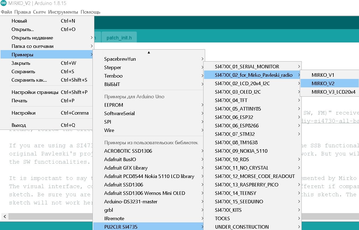Open the MIRKO_V2 sketch
Image resolution: width=359 pixels, height=230 pixels.
pyautogui.click(x=330, y=84)
